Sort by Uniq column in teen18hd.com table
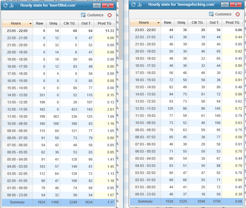The image size is (246, 208). click(x=53, y=23)
